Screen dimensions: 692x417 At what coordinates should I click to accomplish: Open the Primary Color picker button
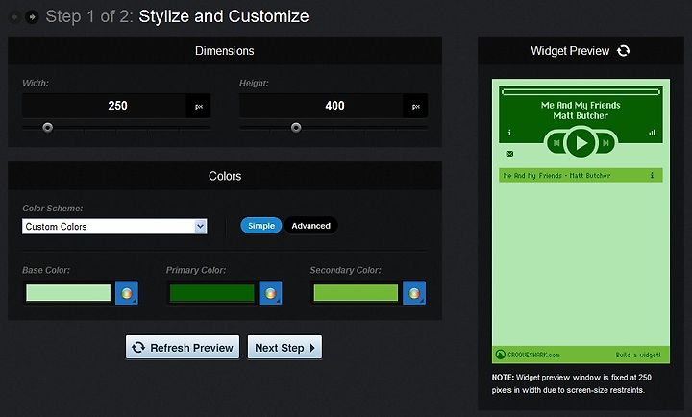pyautogui.click(x=270, y=293)
